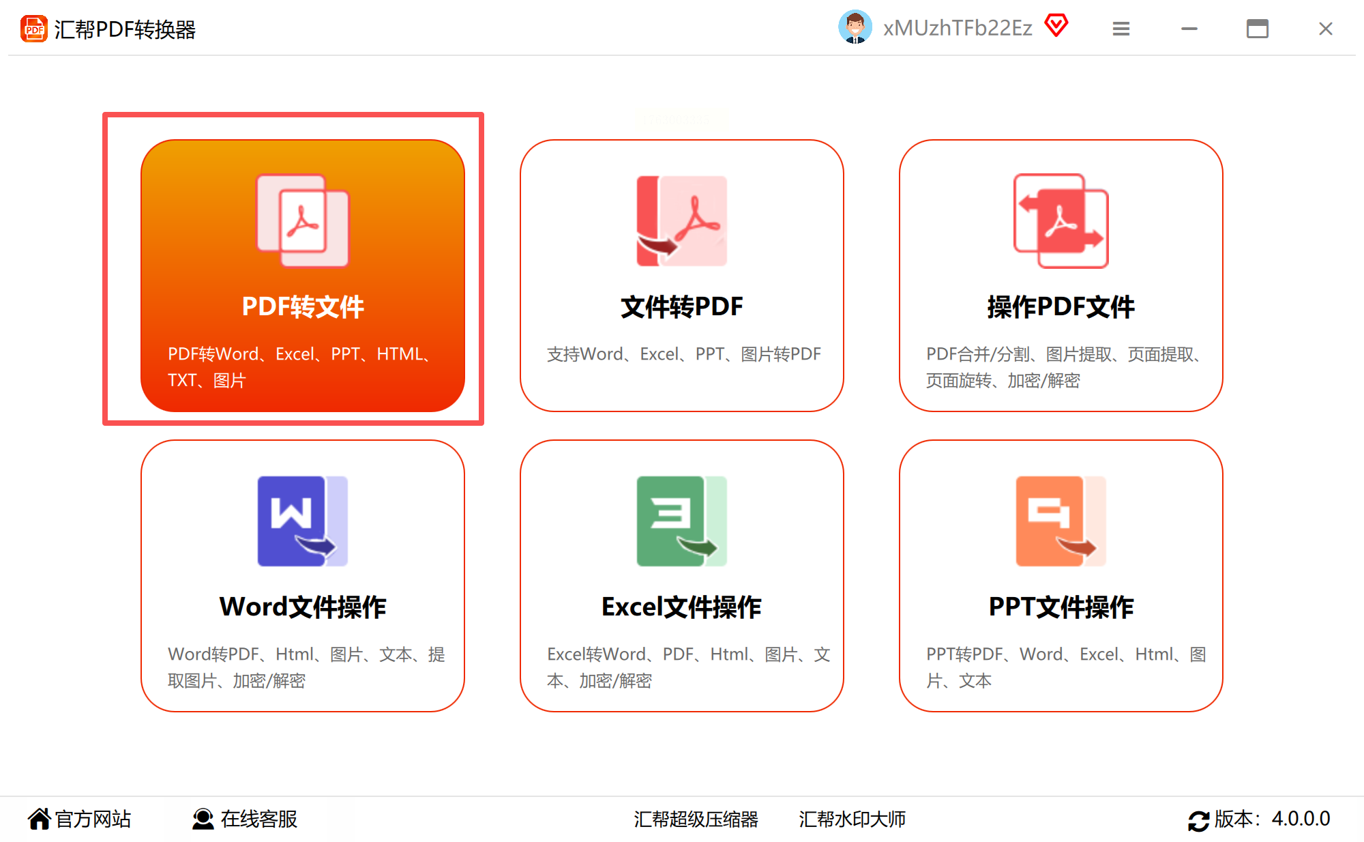The width and height of the screenshot is (1364, 842).
Task: Click the green Excel file icon
Action: point(681,521)
